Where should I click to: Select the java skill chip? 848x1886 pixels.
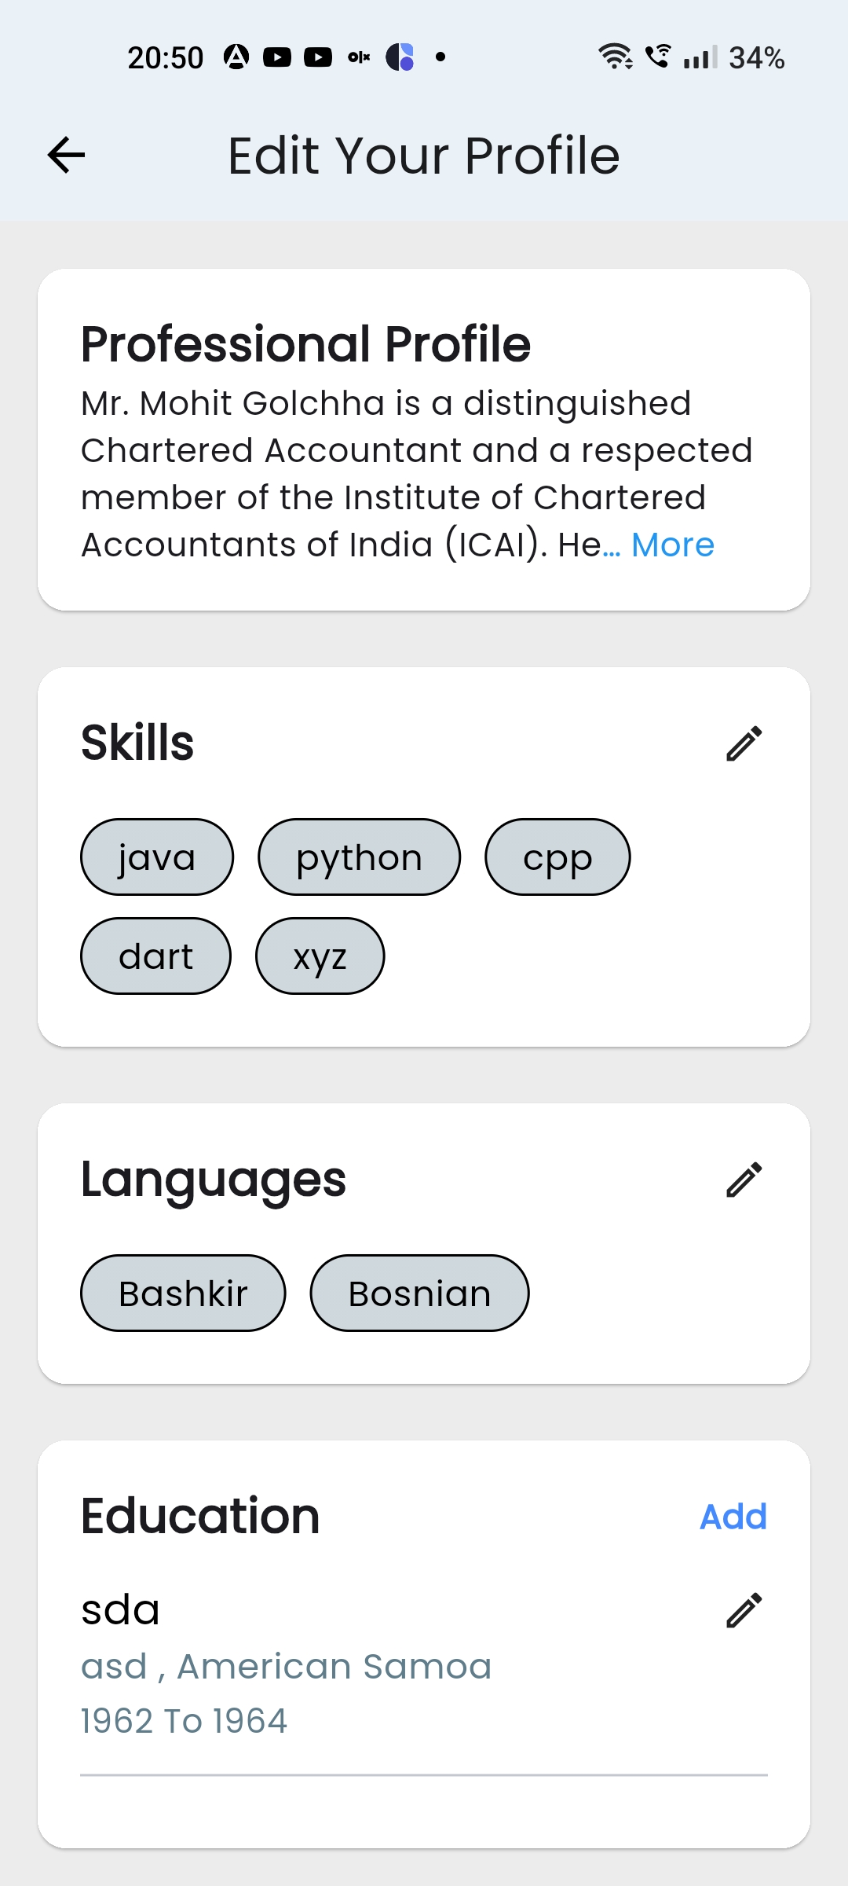click(x=157, y=857)
